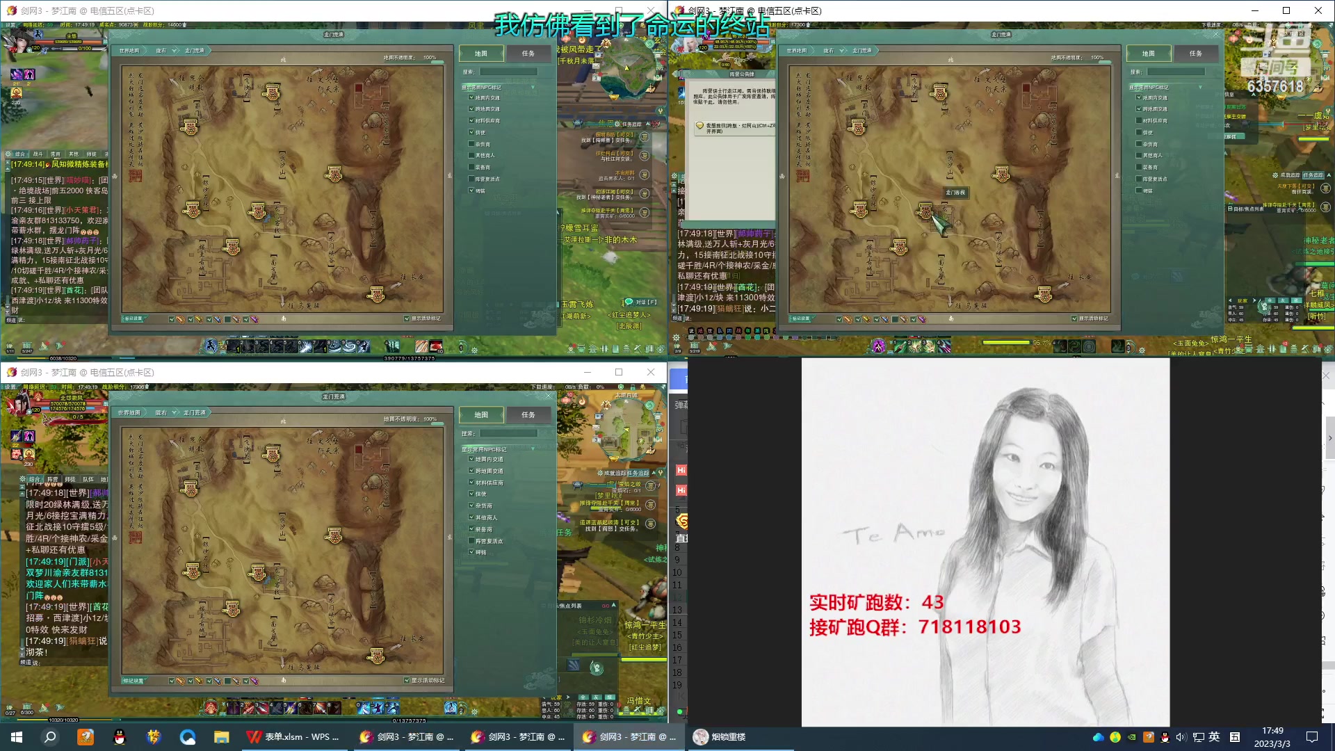The height and width of the screenshot is (751, 1335).
Task: Open the Edge-style browser taskbar icon
Action: tap(188, 737)
